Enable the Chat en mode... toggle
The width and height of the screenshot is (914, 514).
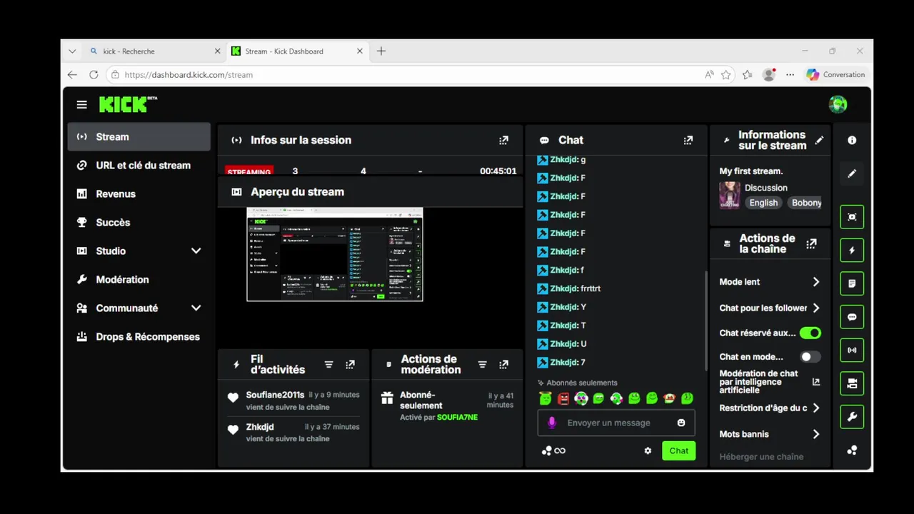(x=810, y=356)
